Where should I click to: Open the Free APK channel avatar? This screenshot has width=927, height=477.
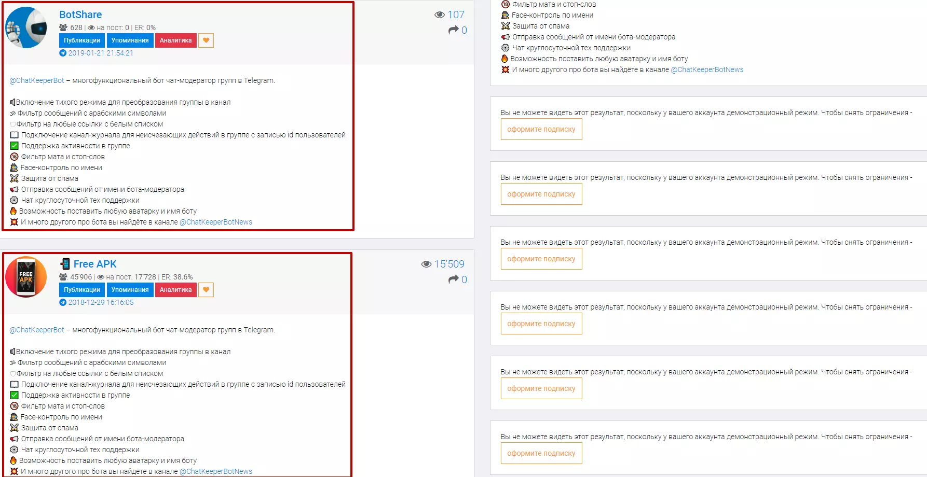pos(26,277)
